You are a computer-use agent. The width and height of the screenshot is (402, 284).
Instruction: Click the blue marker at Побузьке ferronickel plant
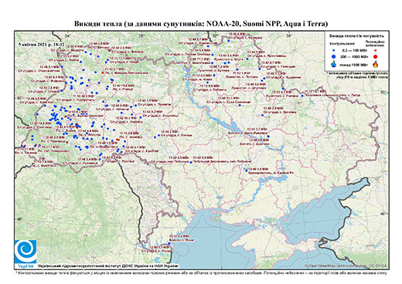click(191, 162)
